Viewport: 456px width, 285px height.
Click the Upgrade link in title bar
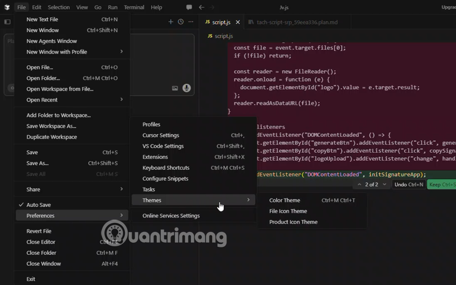[x=449, y=7]
